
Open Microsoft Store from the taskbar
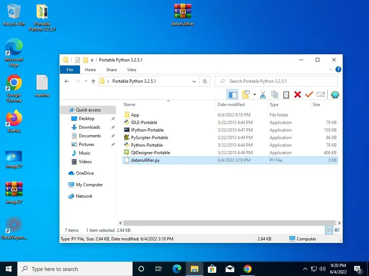tap(212, 269)
